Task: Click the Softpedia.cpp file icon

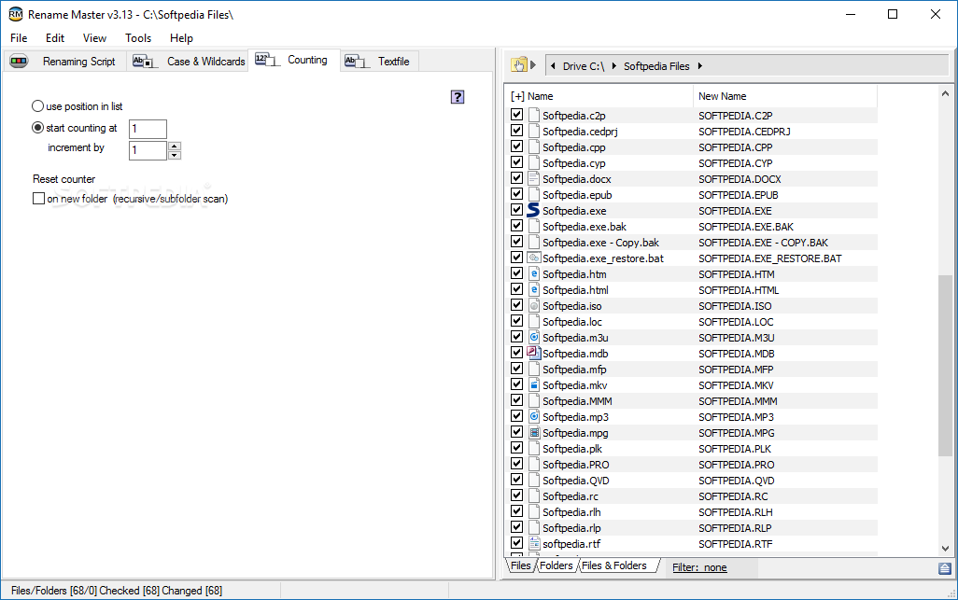Action: click(x=534, y=147)
